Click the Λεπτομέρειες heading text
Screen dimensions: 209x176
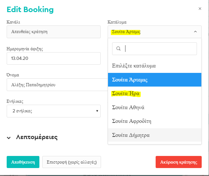pyautogui.click(x=37, y=137)
